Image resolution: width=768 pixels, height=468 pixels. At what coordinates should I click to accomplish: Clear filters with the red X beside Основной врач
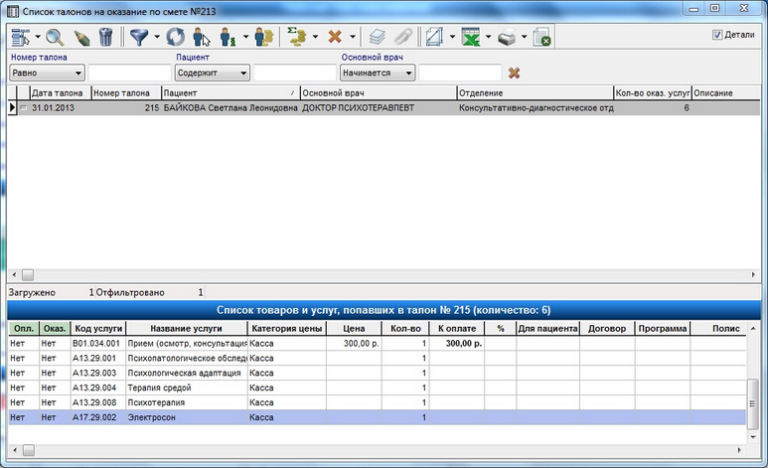[514, 73]
